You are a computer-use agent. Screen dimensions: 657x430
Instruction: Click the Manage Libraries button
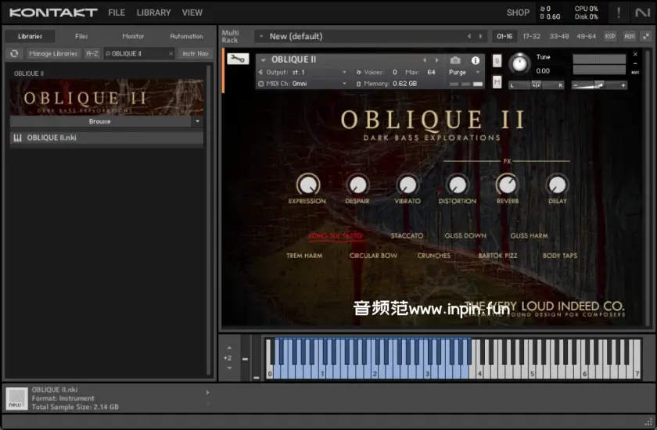[x=53, y=53]
